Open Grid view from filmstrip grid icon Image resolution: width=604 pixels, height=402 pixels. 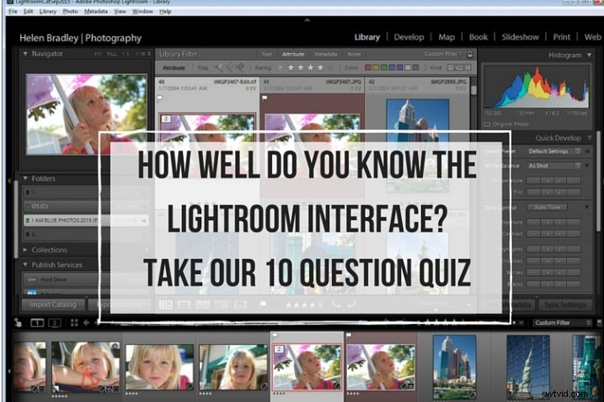(74, 323)
